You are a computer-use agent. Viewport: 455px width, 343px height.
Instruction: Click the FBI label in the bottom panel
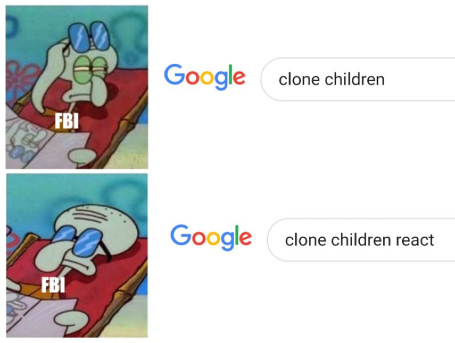(x=53, y=284)
